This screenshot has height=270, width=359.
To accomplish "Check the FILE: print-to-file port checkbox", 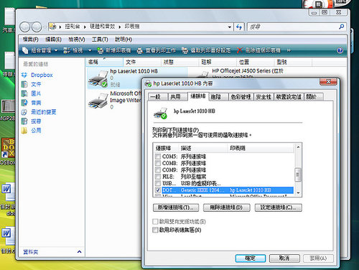I will click(158, 177).
